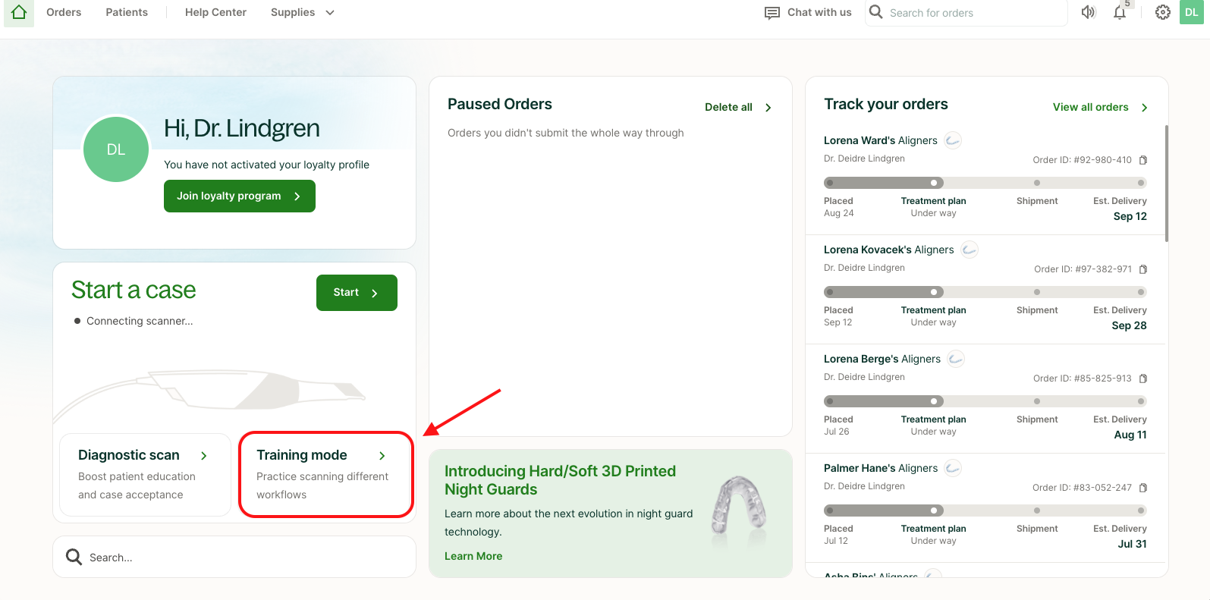Copy order ID #85-825-913 with the clipboard icon
1210x600 pixels.
pyautogui.click(x=1143, y=379)
